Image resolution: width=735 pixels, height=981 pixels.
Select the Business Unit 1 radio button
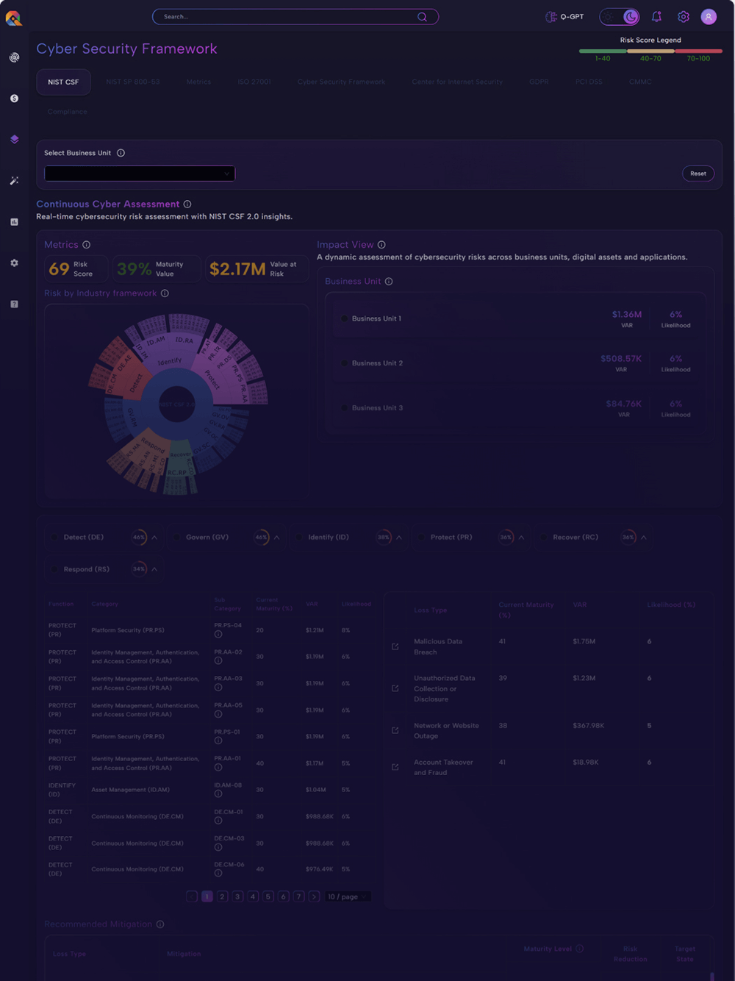pyautogui.click(x=344, y=319)
